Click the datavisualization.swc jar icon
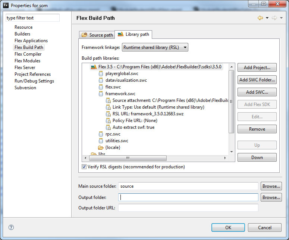The image size is (289, 240). click(x=101, y=80)
